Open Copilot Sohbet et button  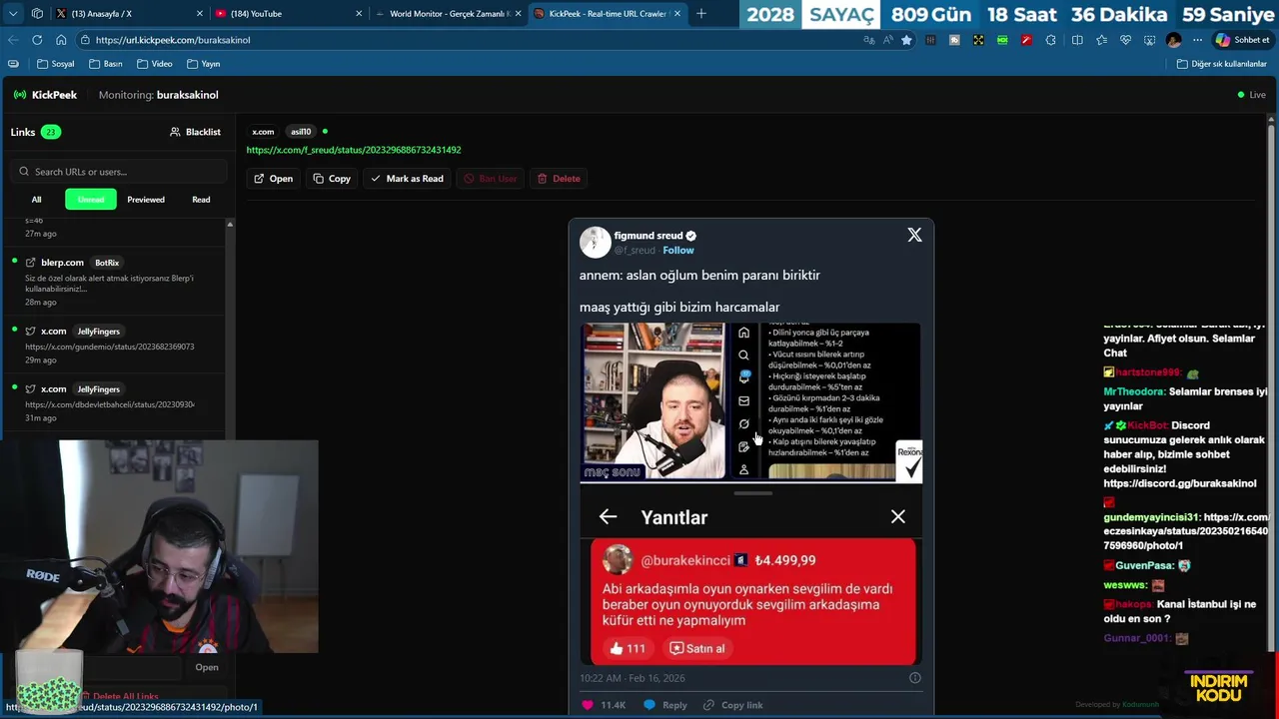pos(1243,40)
